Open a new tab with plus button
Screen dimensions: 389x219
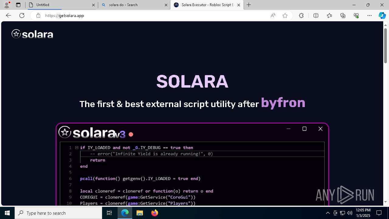(x=249, y=5)
